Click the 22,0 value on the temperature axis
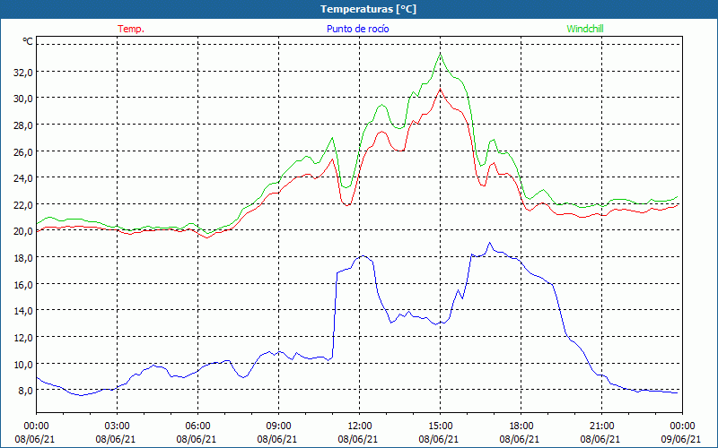Image resolution: width=718 pixels, height=448 pixels. coord(22,205)
